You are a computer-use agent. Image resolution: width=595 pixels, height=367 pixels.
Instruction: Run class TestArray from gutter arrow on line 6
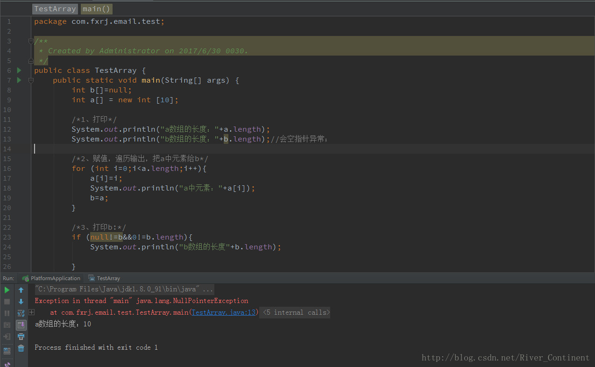tap(19, 71)
